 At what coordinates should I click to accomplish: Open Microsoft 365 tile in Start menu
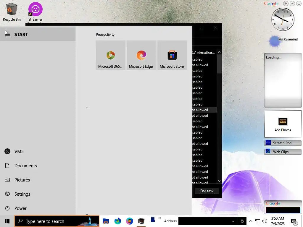[x=111, y=55]
